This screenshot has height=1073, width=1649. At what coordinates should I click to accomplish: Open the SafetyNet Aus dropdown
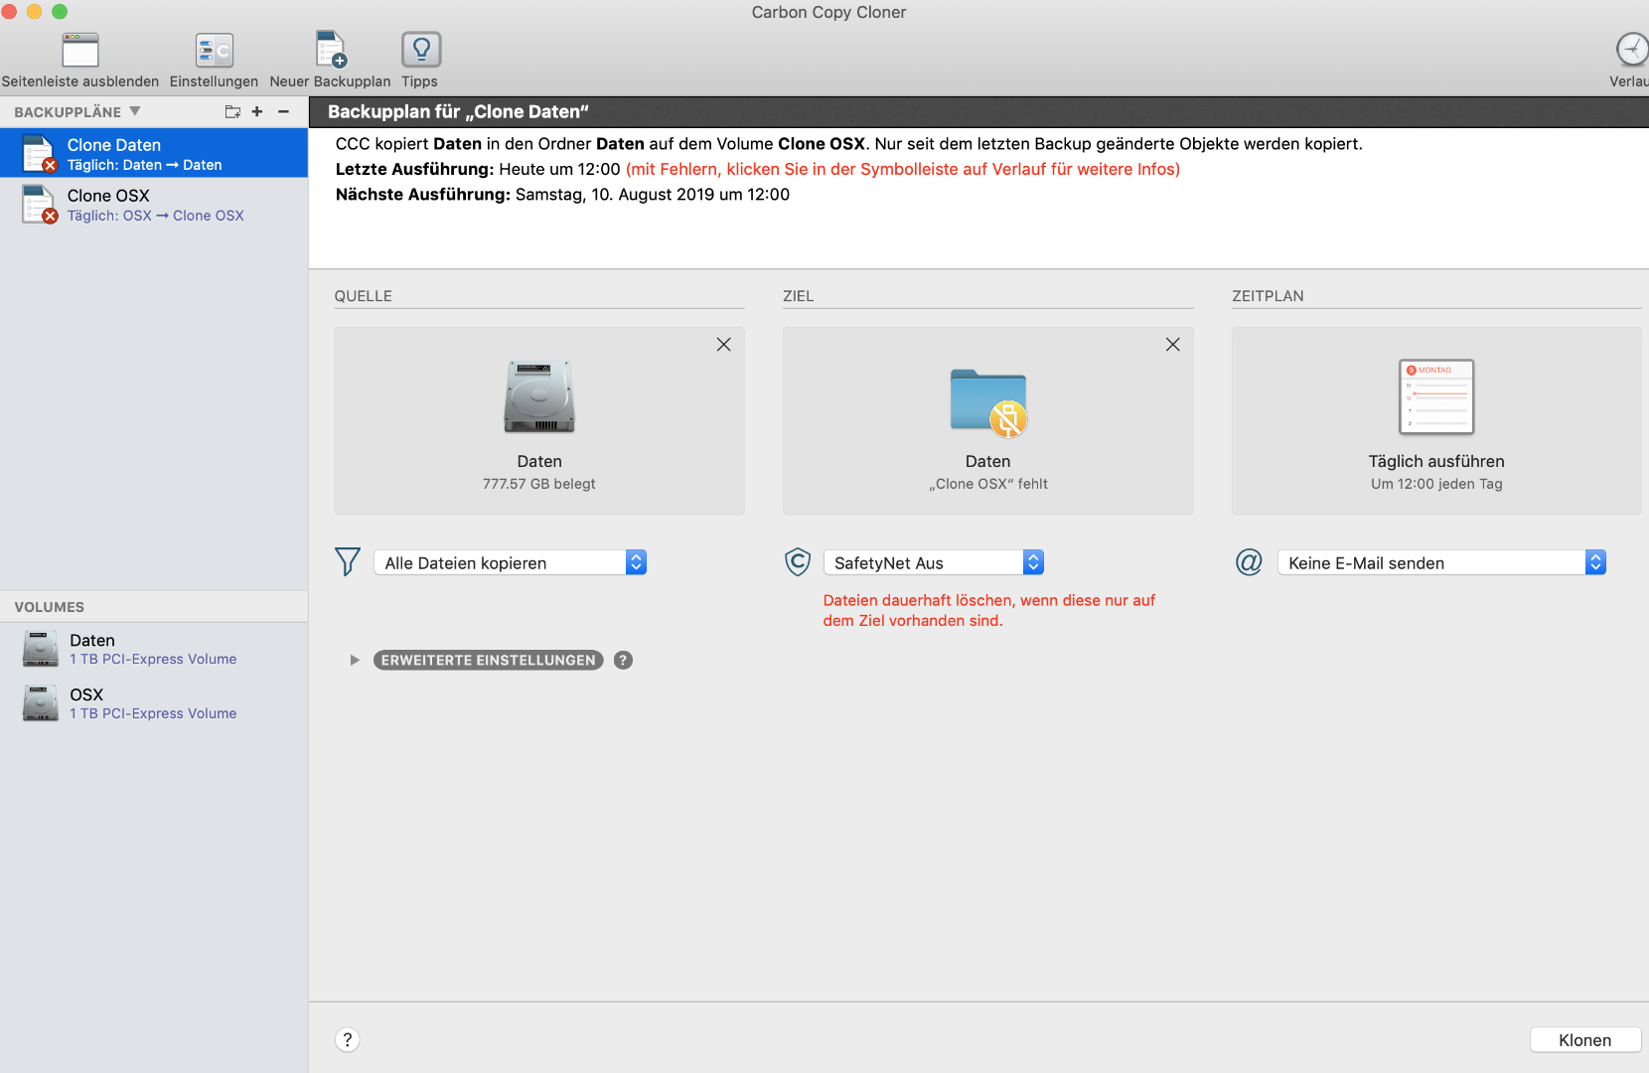pos(934,562)
